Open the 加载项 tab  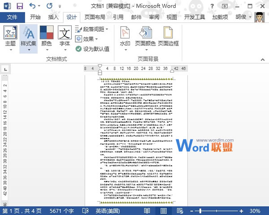220,17
